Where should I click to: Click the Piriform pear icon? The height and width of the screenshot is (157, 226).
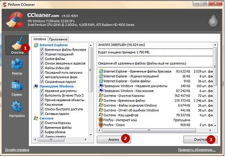(213, 20)
